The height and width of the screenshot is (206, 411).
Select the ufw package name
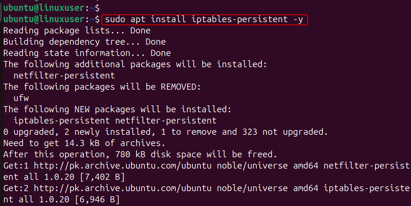21,98
